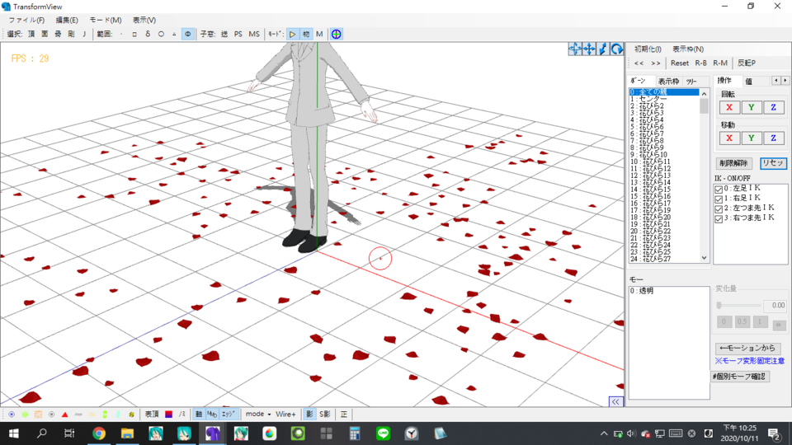Toggle the 面 face selection mode
Screen dimensions: 792x445
(45, 35)
